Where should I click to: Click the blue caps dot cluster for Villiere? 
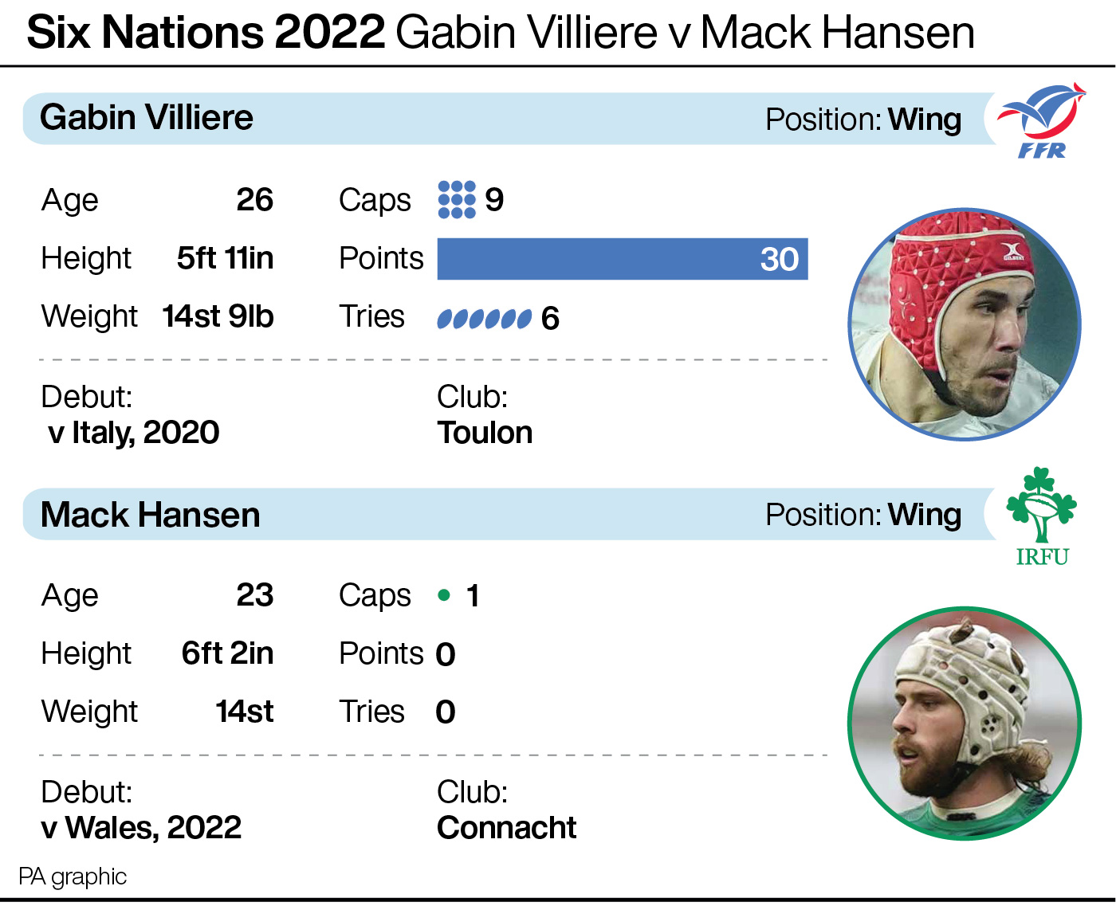(x=457, y=199)
